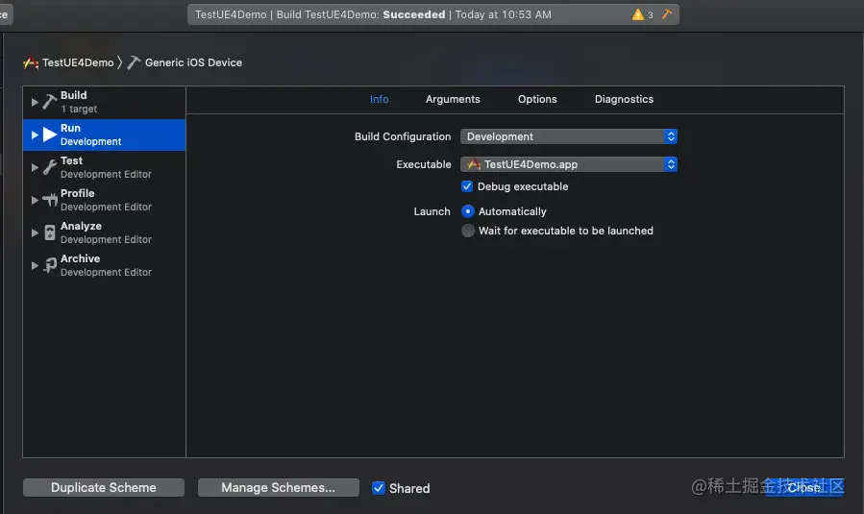Switch to the Arguments tab
Viewport: 864px width, 514px height.
453,99
